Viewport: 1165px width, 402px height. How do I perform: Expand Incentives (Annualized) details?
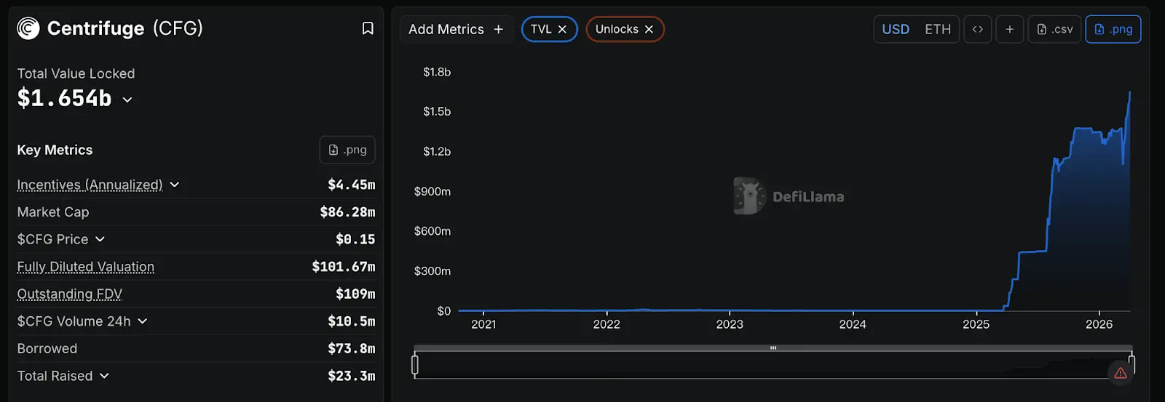[x=175, y=185]
